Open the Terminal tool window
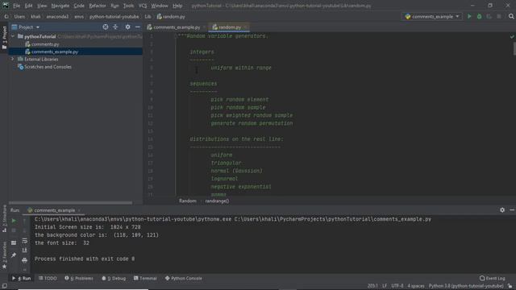This screenshot has width=516, height=290. pos(145,278)
